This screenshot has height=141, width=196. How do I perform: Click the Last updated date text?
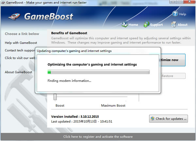click(x=82, y=122)
